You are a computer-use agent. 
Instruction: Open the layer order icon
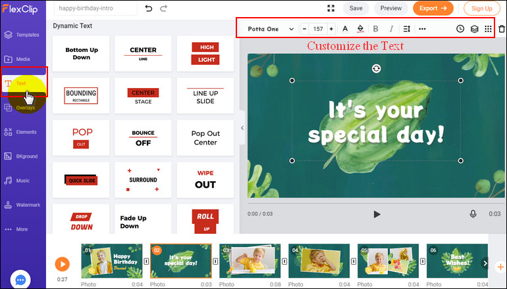pos(474,29)
